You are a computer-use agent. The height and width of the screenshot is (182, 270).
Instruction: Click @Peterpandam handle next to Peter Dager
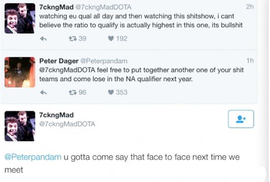click(104, 61)
